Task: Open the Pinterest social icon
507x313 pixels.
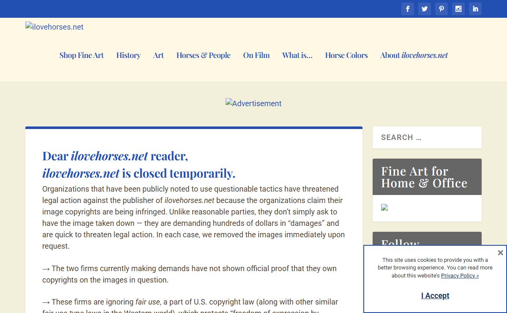Action: [442, 9]
